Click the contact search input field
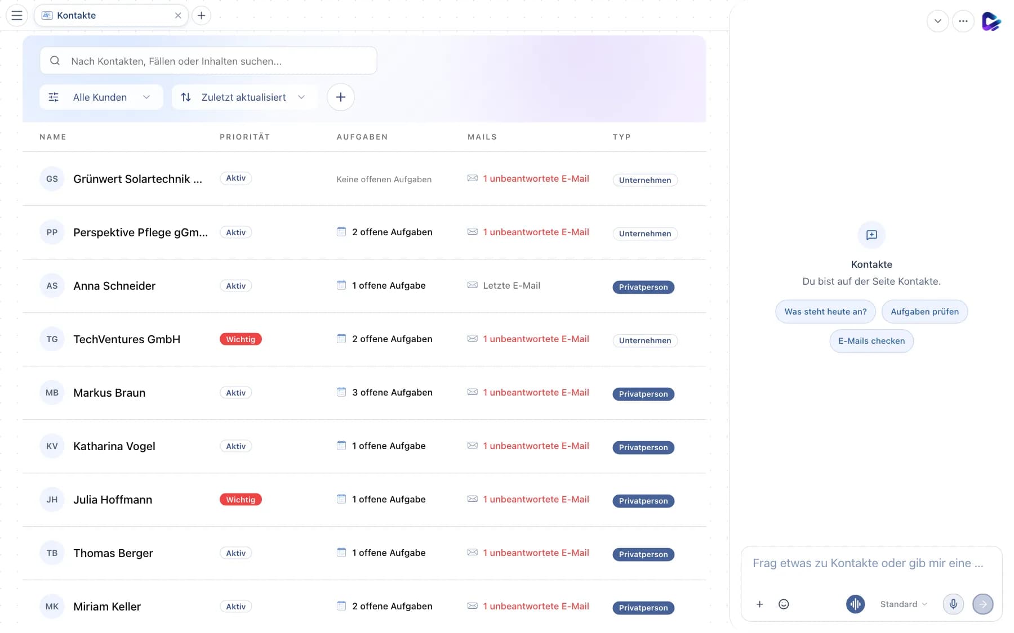The height and width of the screenshot is (633, 1014). click(x=208, y=61)
